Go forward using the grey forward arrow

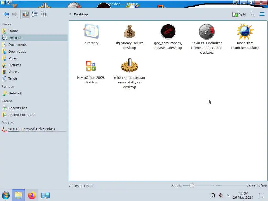click(x=15, y=14)
